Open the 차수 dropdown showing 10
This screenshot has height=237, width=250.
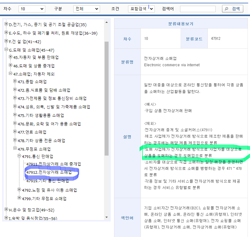coord(32,9)
